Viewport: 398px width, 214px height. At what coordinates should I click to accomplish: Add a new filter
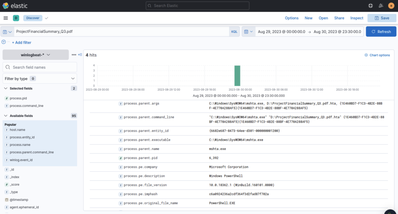(x=22, y=43)
